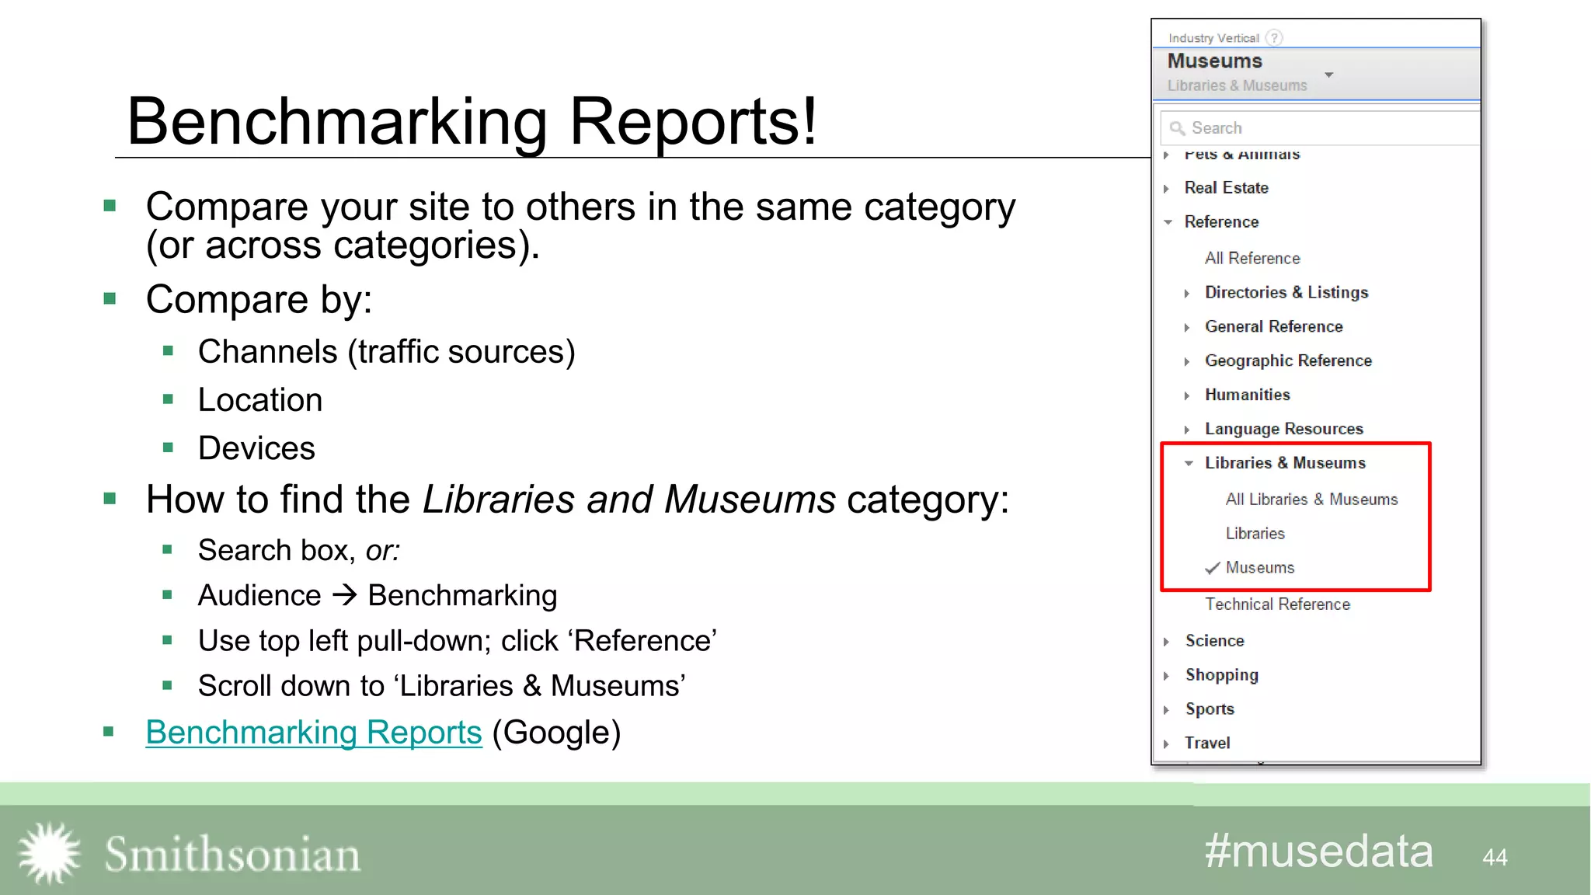Expand the Directories & Listings arrow
This screenshot has width=1591, height=895.
(1187, 293)
